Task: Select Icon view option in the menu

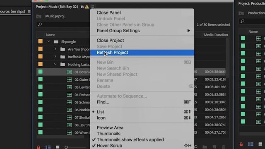Action: click(101, 118)
